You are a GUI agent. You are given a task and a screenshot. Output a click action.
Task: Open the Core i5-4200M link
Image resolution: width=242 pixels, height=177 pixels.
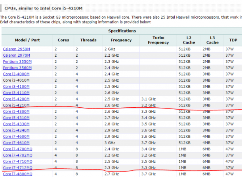click(16, 99)
